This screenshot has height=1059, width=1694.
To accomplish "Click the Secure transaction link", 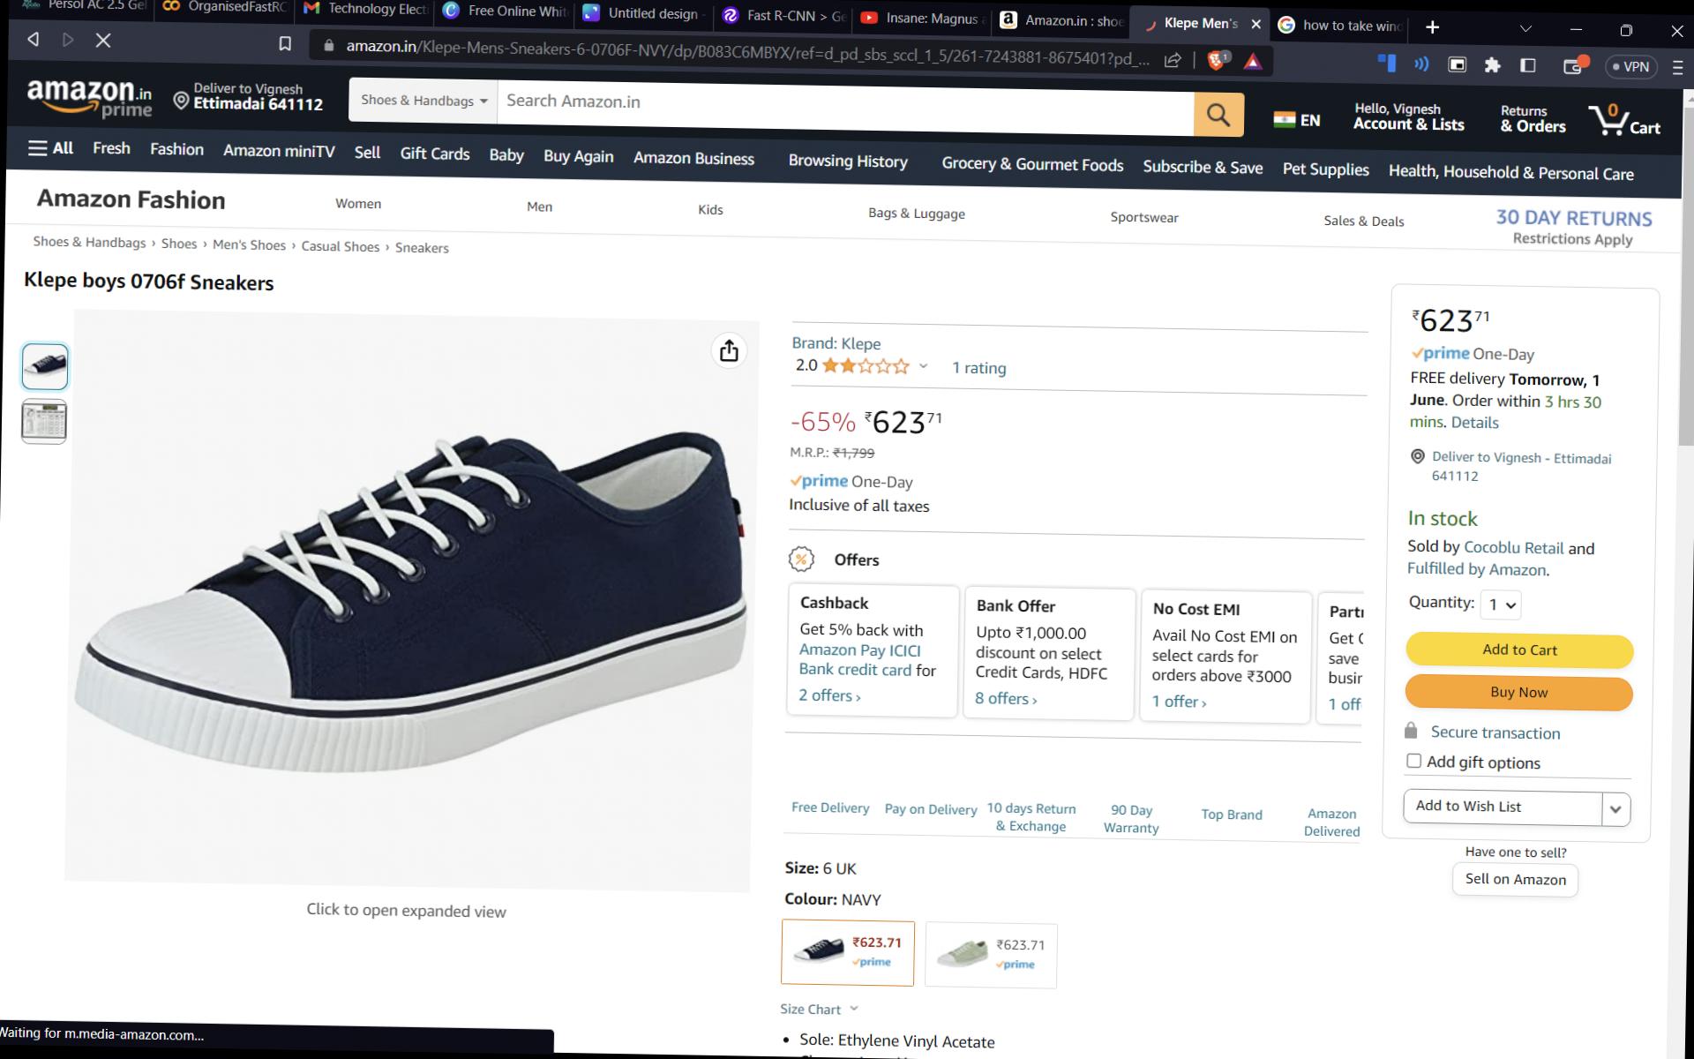I will tap(1495, 732).
